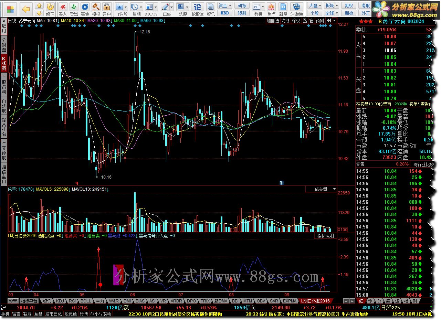Screen dimensions: 441x320
Task: Expand the 周期 period dropdown arrow
Action: (141, 7)
